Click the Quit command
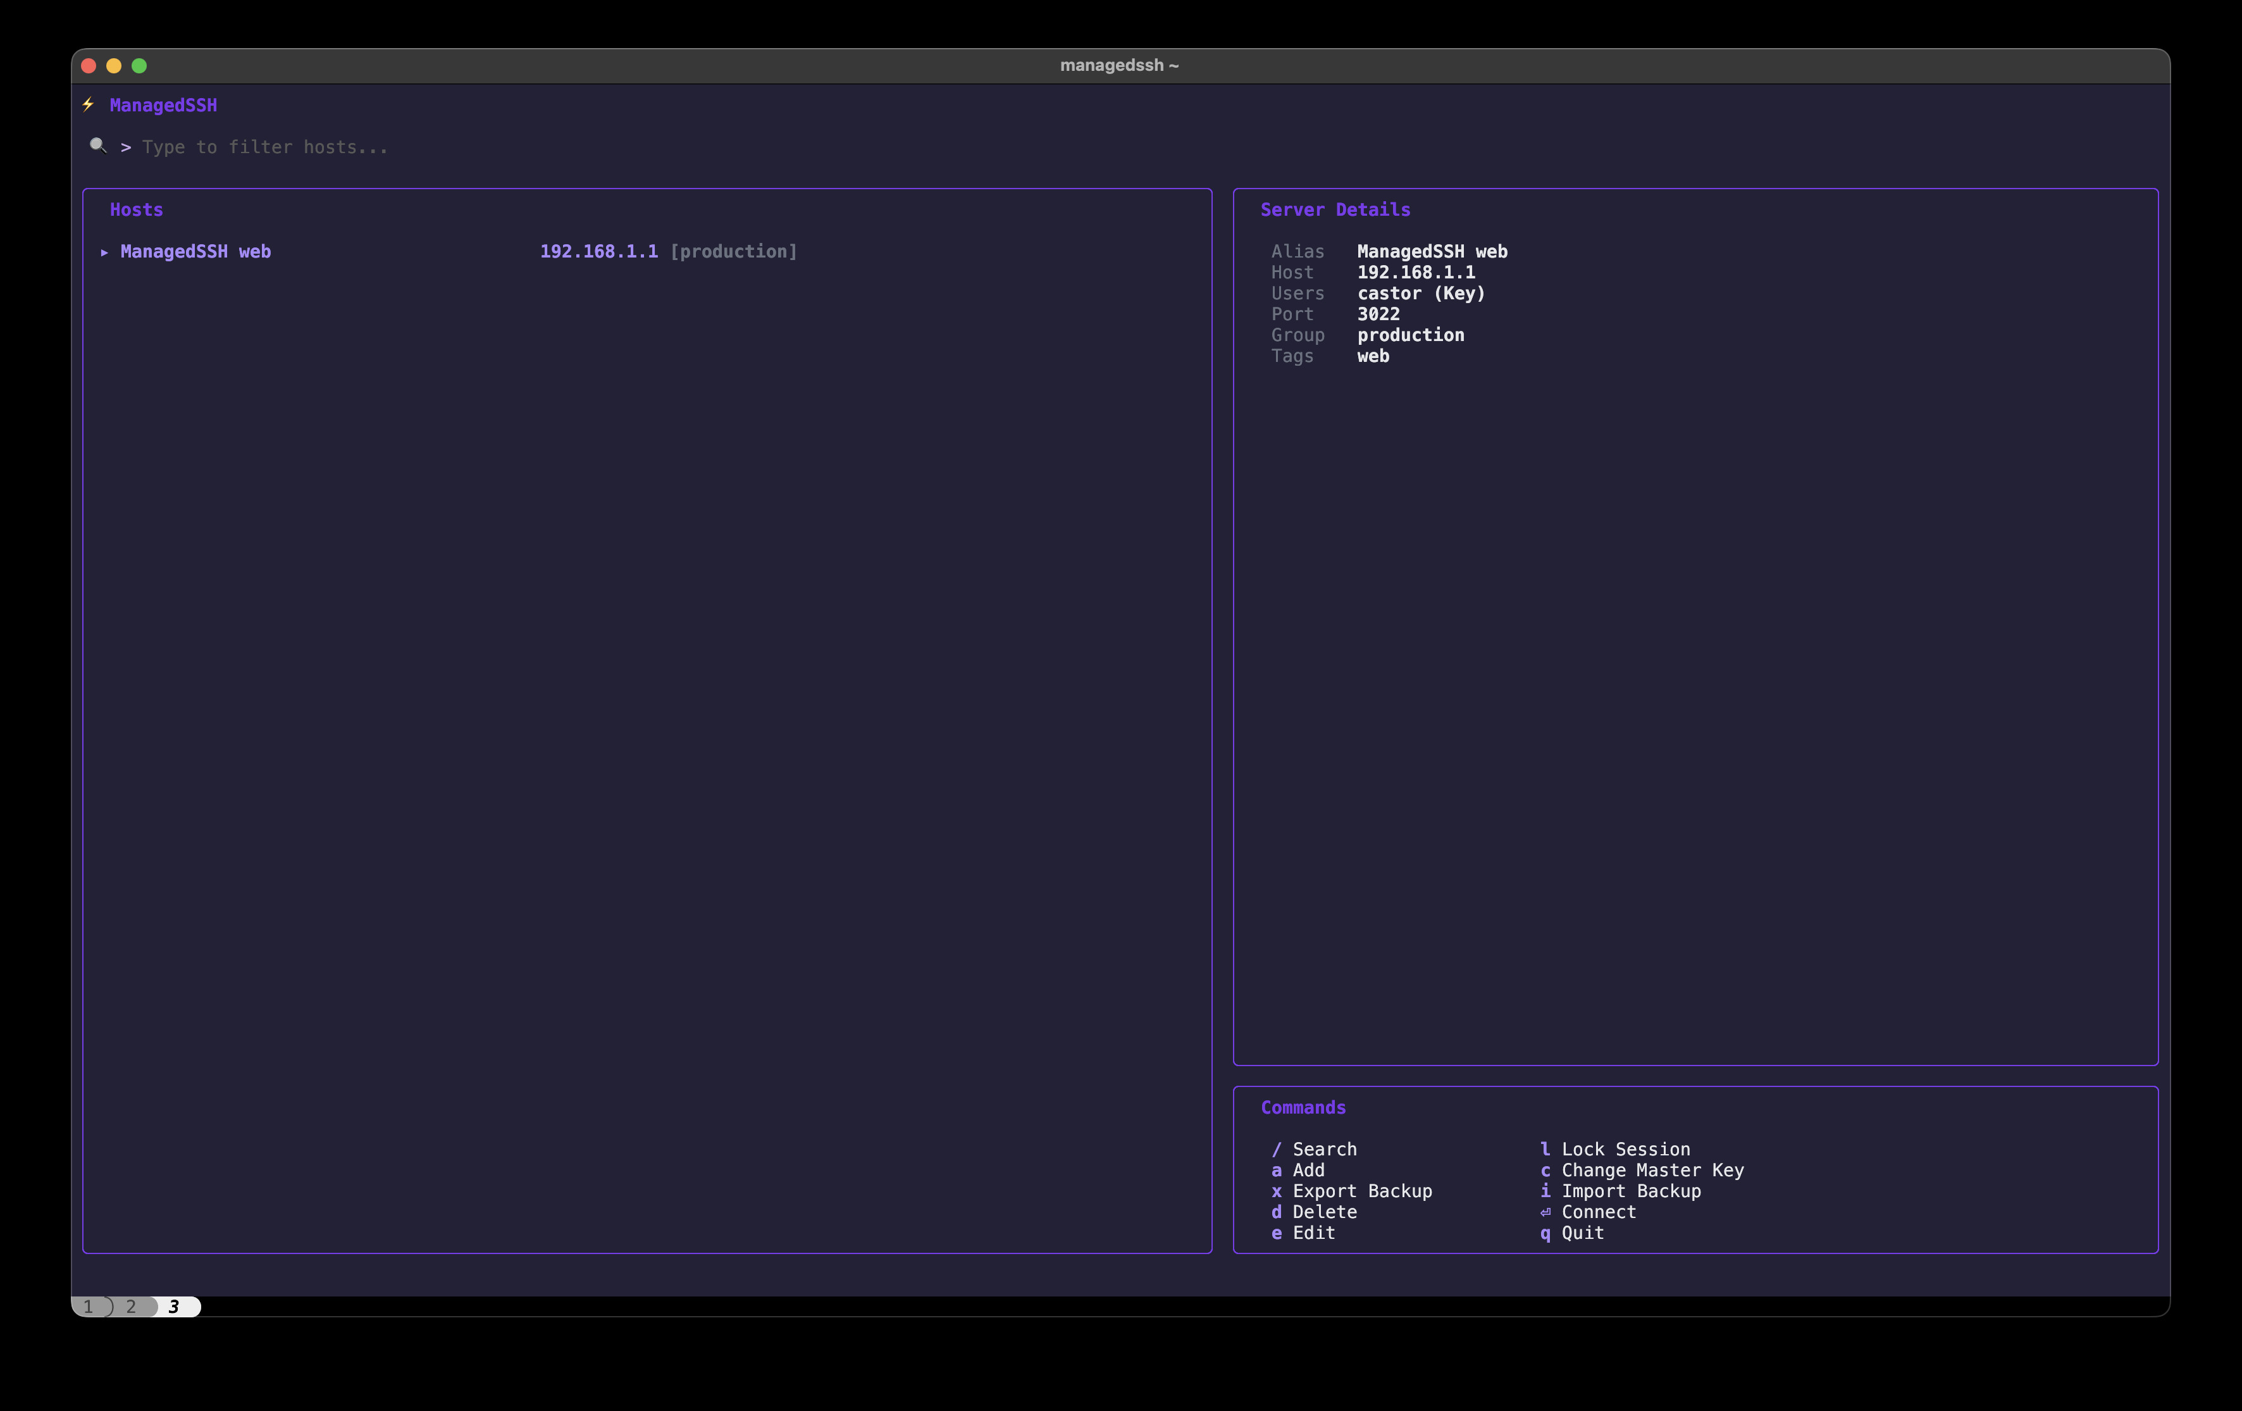The width and height of the screenshot is (2242, 1411). pos(1582,1233)
